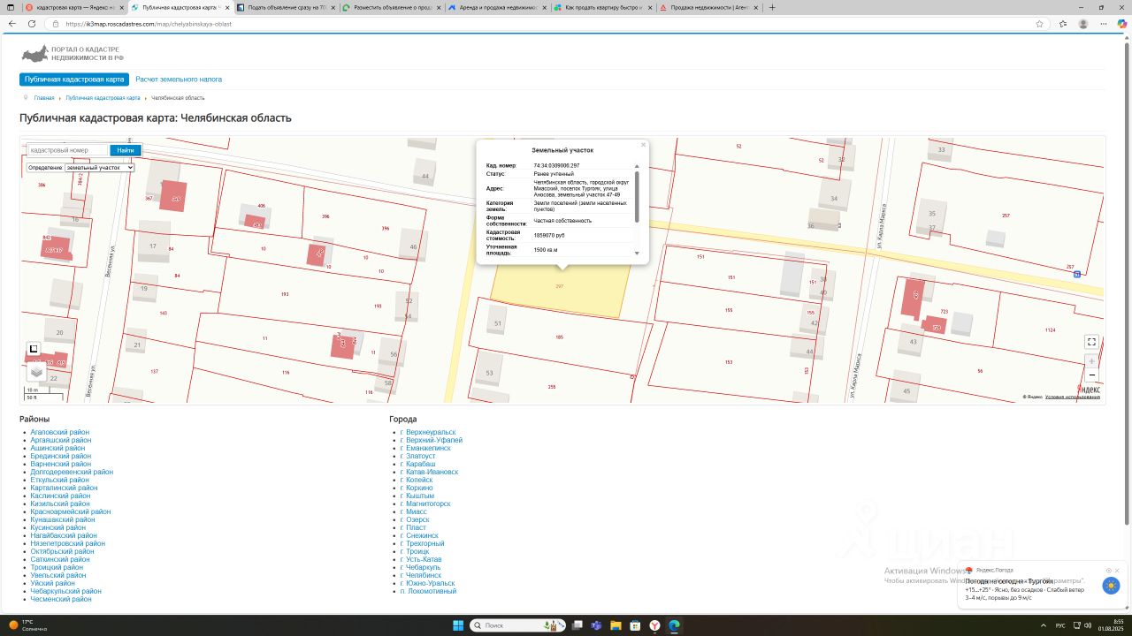
Task: Refresh the page with reload button
Action: tap(32, 24)
